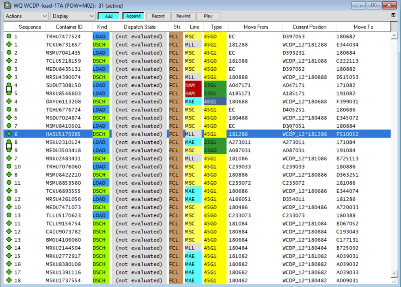
Task: Select container ID MSKU8380108
Action: point(63,264)
